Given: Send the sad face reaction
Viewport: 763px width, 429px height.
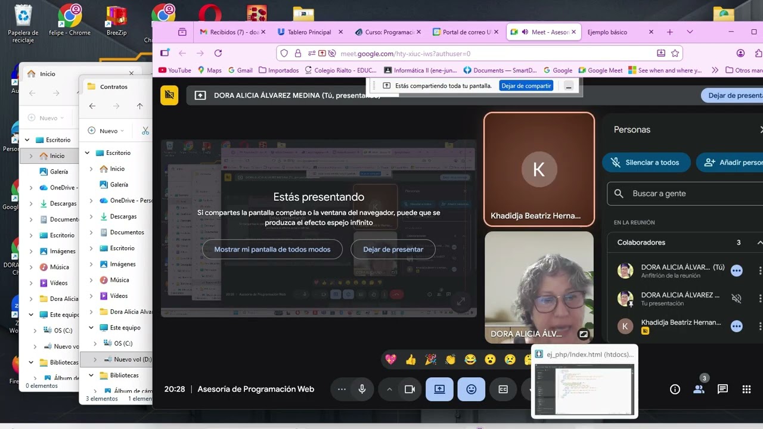Looking at the screenshot, I should point(510,359).
